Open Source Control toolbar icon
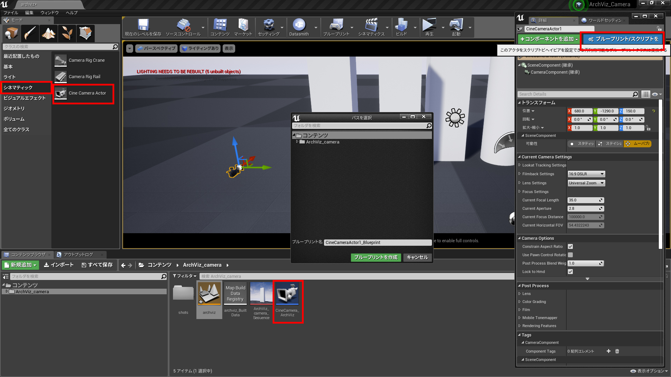 coord(183,27)
